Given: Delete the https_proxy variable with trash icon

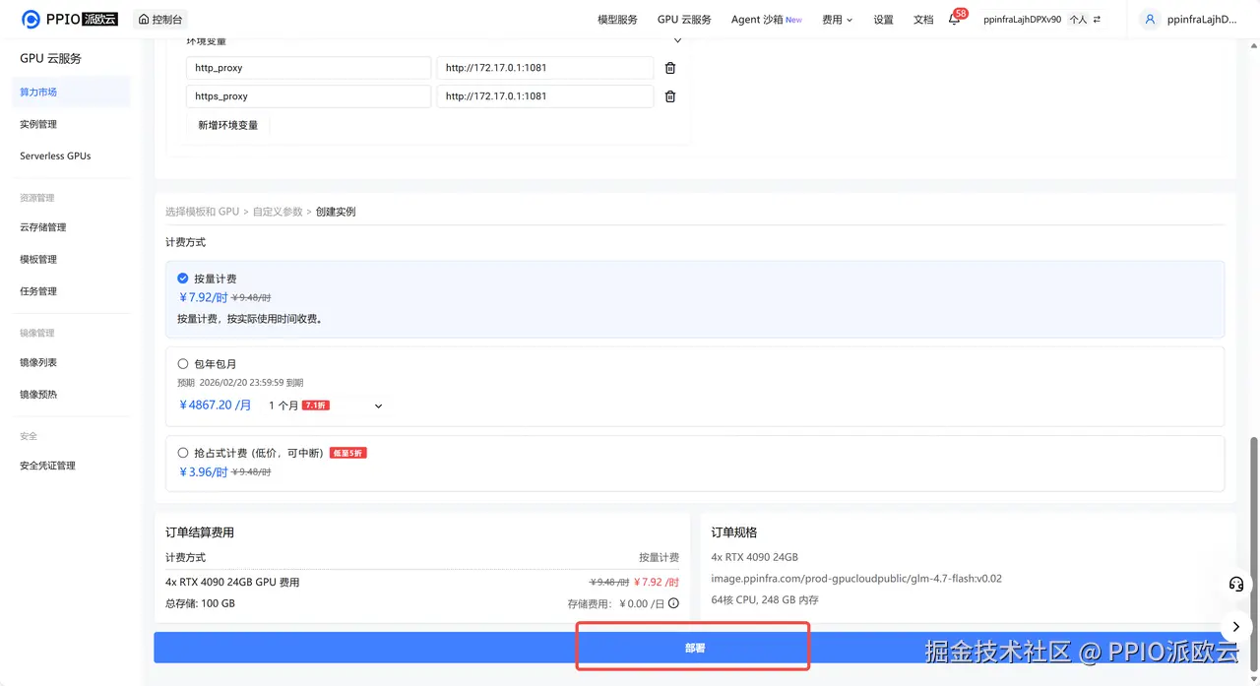Looking at the screenshot, I should pos(670,96).
